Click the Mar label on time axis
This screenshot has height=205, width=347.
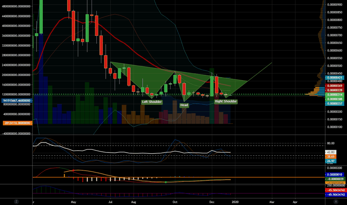tap(272, 202)
